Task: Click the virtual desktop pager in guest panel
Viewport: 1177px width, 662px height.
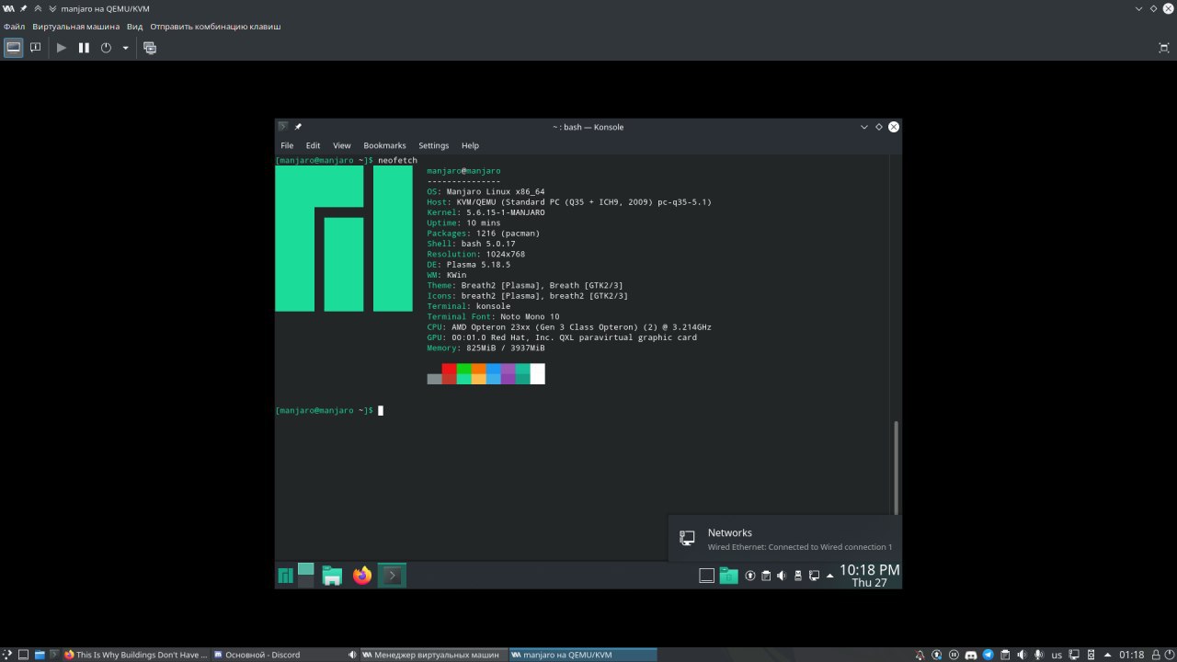Action: point(306,575)
